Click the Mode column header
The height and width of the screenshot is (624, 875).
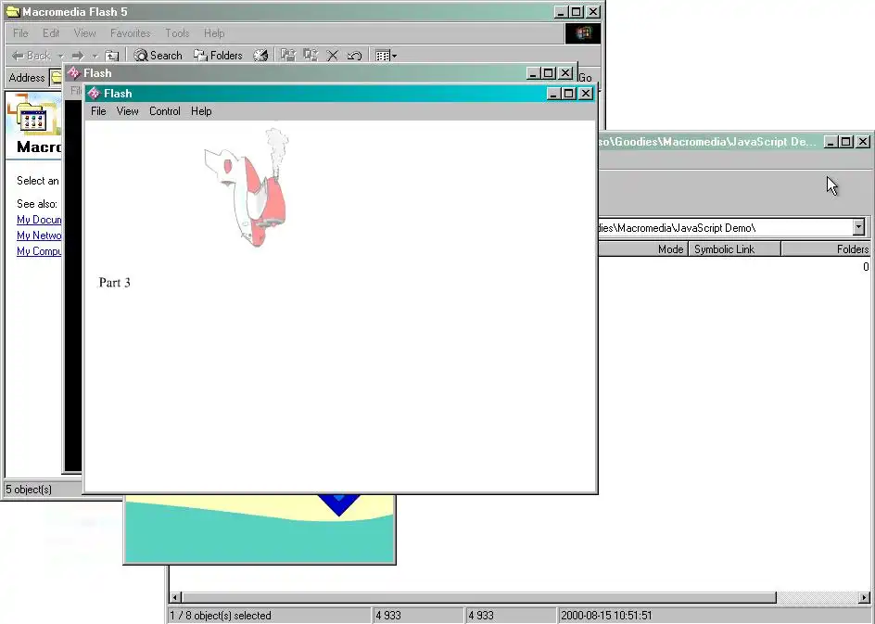coord(643,248)
